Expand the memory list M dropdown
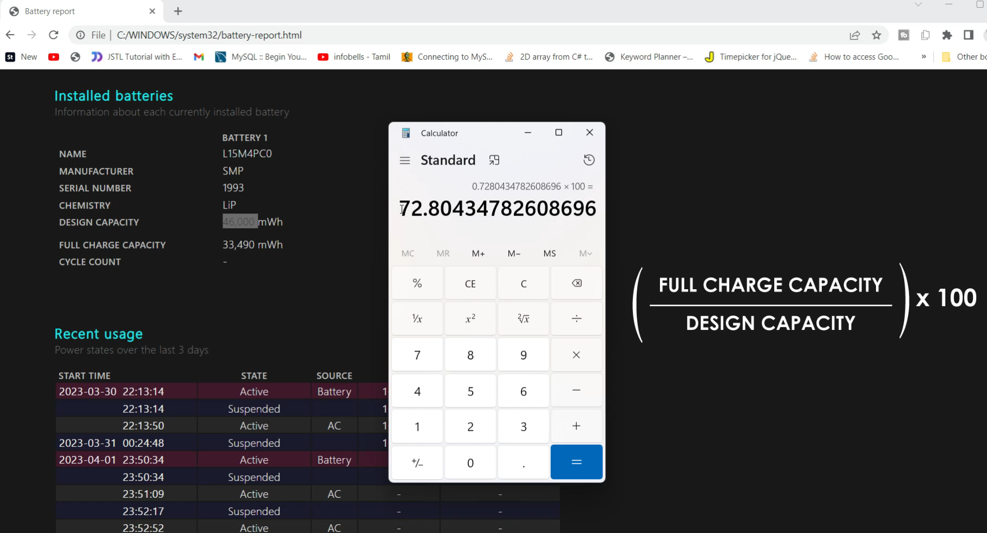This screenshot has height=533, width=987. (x=585, y=253)
